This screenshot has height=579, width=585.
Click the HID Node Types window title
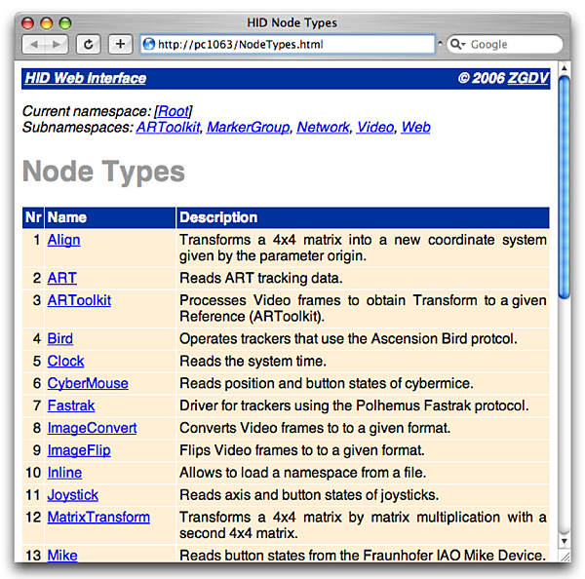pyautogui.click(x=292, y=22)
